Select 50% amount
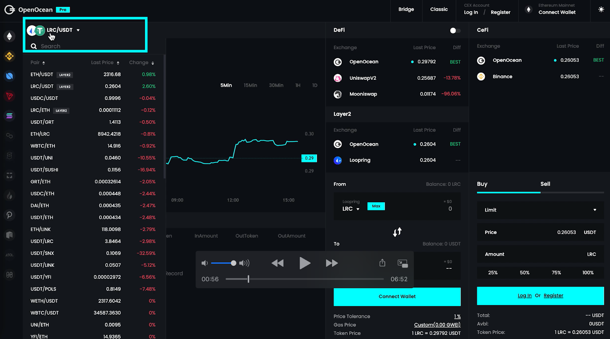Viewport: 610px width, 339px height. (525, 273)
